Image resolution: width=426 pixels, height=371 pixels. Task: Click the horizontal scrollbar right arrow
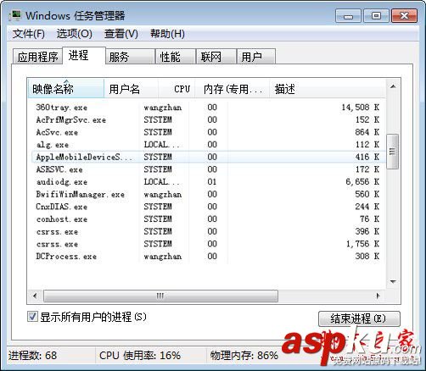point(378,296)
